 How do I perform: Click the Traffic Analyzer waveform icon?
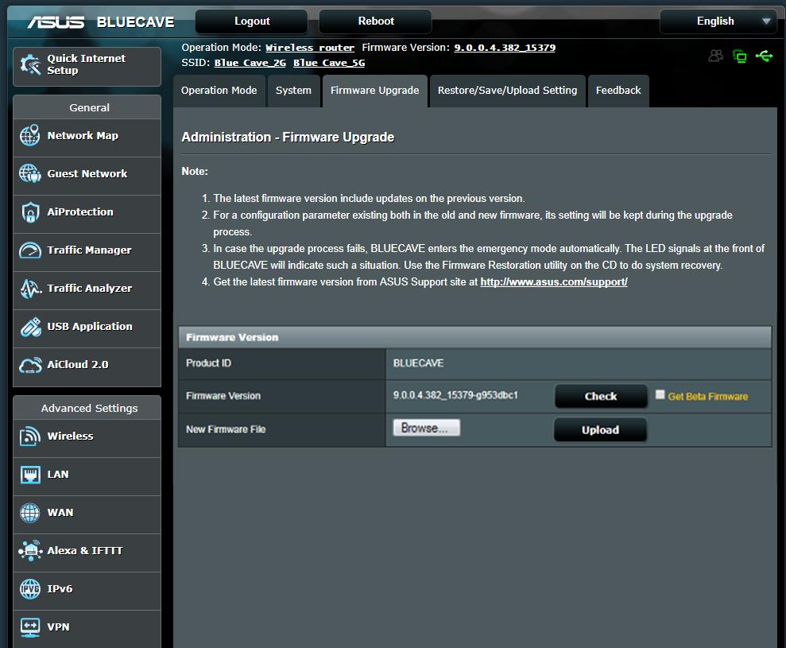click(x=30, y=289)
